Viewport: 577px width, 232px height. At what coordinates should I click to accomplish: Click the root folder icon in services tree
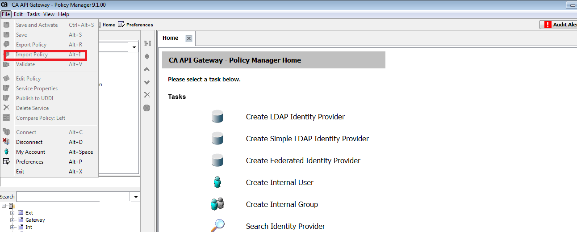pyautogui.click(x=12, y=206)
